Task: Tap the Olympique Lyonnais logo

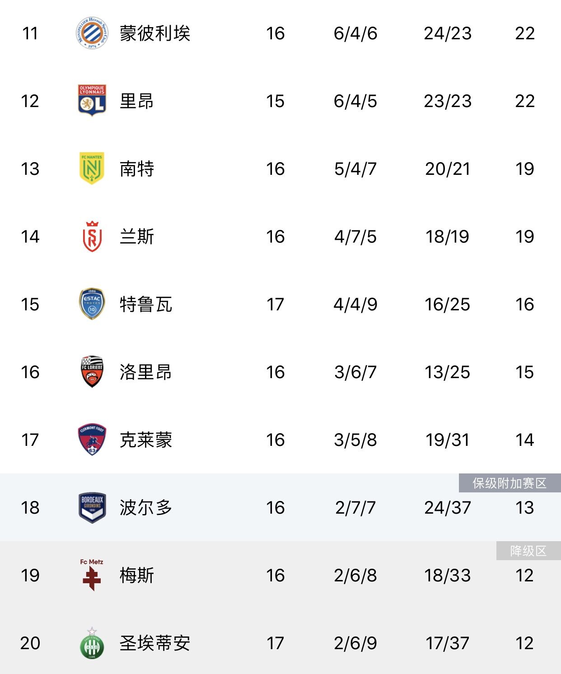Action: coord(92,100)
